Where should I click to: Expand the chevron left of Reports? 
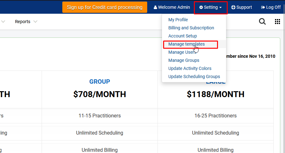point(3,22)
